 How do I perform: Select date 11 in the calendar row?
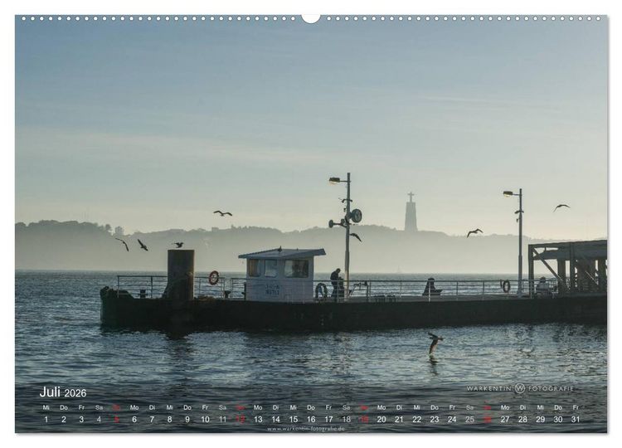[222, 419]
